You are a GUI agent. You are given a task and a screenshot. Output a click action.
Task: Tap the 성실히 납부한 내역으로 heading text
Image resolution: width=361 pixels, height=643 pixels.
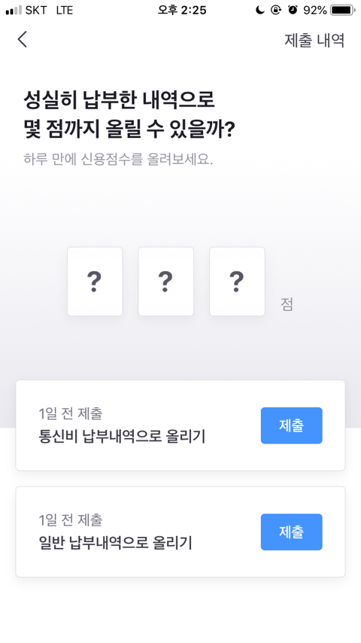click(119, 100)
